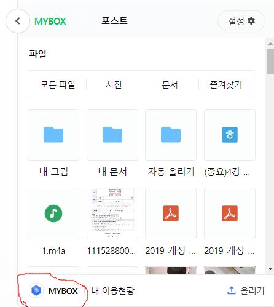Viewport: 274px width, 307px height.
Task: Open the 1.m4a audio file icon
Action: pyautogui.click(x=53, y=213)
